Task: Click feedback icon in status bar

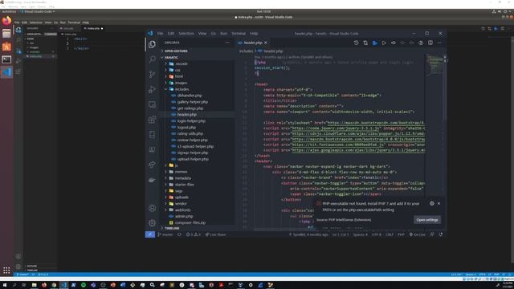Action: pos(432,234)
